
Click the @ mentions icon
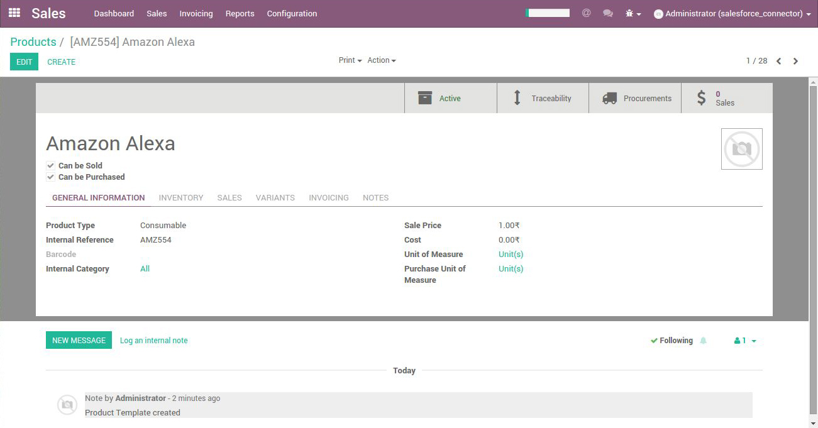(586, 13)
